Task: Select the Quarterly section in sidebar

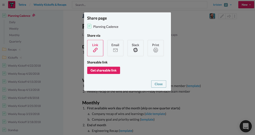Action: tap(15, 42)
